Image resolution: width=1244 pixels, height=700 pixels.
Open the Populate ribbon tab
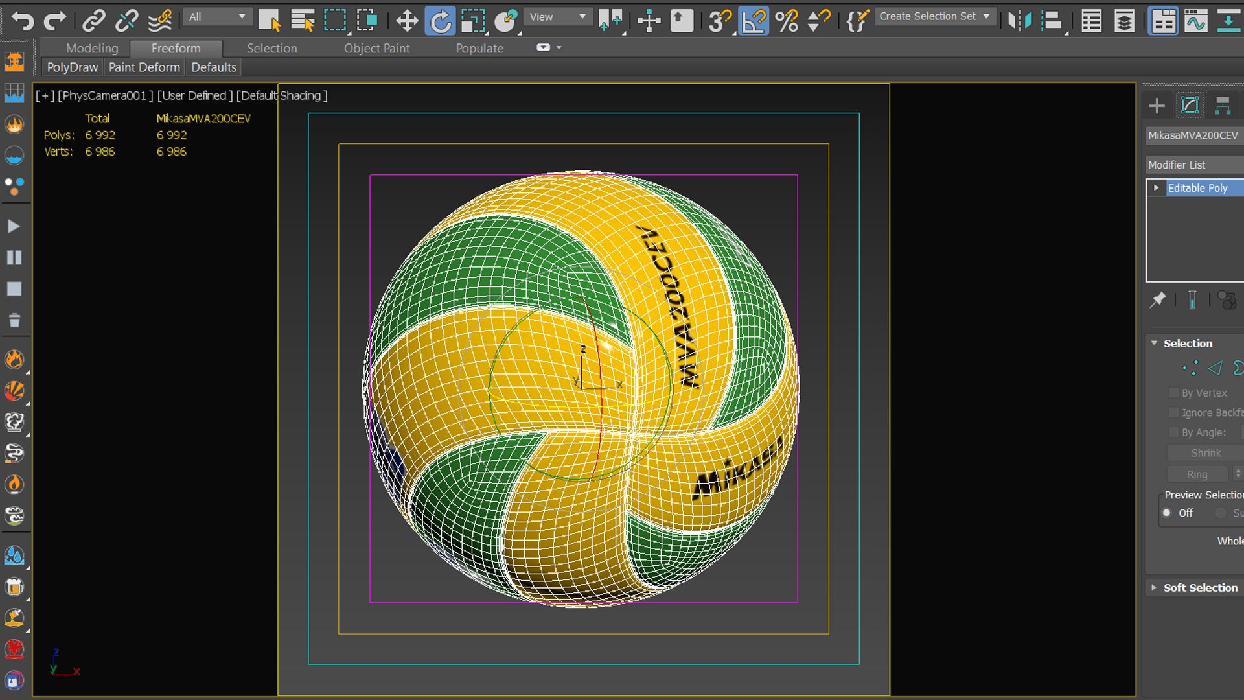click(x=479, y=48)
